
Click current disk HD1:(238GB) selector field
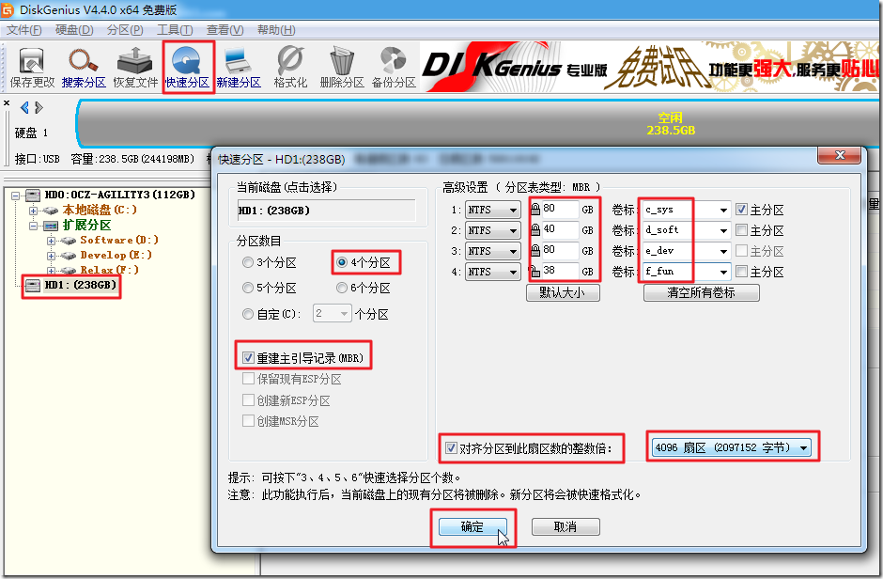327,211
